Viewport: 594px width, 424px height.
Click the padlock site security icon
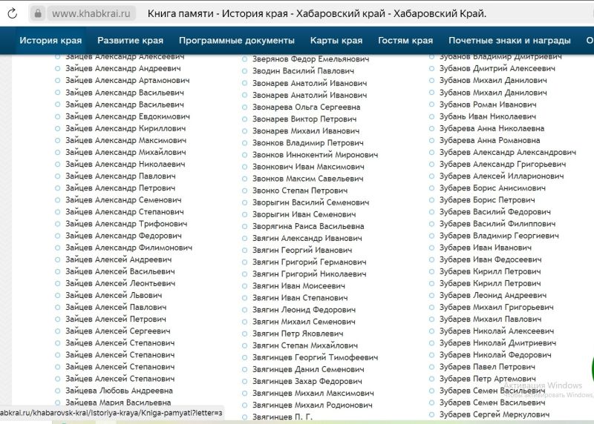[38, 13]
